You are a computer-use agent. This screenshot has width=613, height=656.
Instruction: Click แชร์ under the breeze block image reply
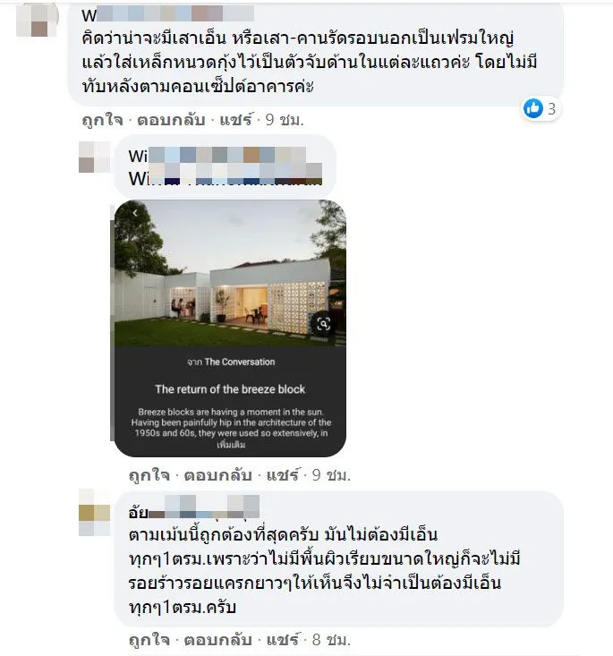tap(284, 475)
